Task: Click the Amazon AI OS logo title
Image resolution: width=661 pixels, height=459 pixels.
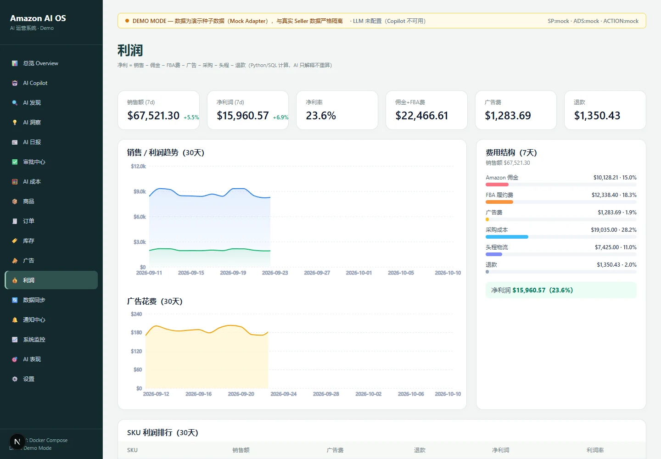Action: 38,18
